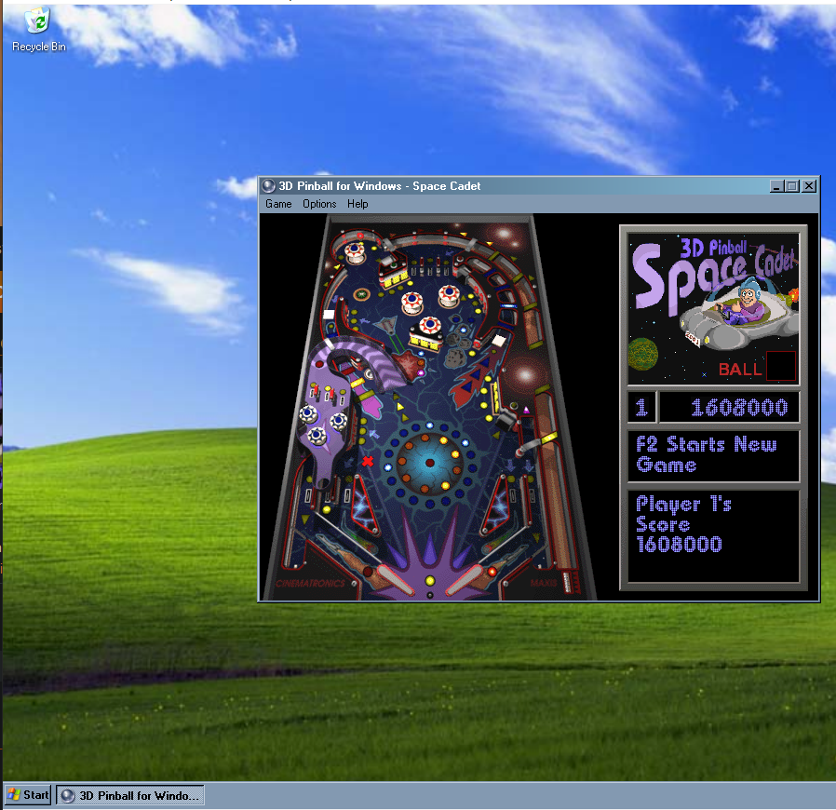Minimize the 3D Pinball window
836x810 pixels.
coord(776,186)
